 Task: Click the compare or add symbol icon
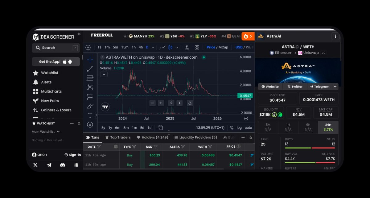(x=88, y=47)
